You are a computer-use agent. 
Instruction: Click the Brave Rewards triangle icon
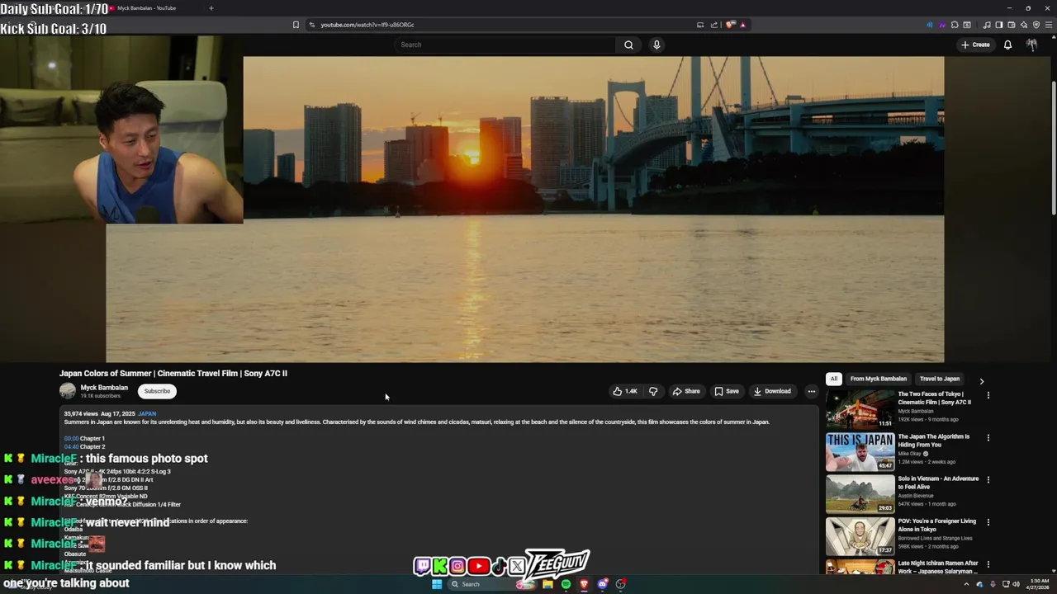(742, 25)
